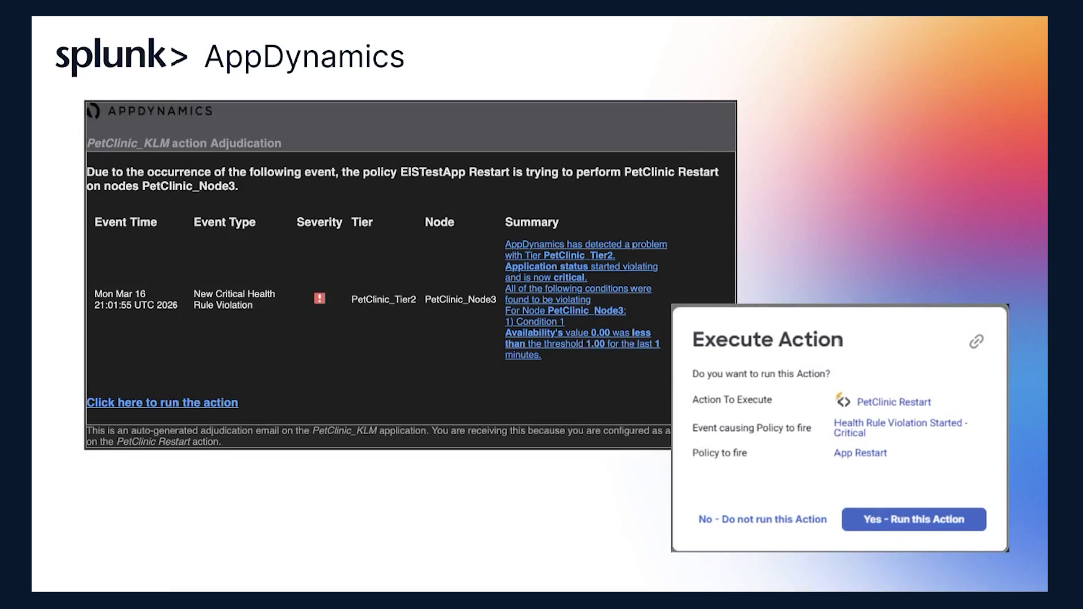Click 'PetClinic_KLM action Adjudication' heading
This screenshot has width=1083, height=609.
tap(184, 143)
